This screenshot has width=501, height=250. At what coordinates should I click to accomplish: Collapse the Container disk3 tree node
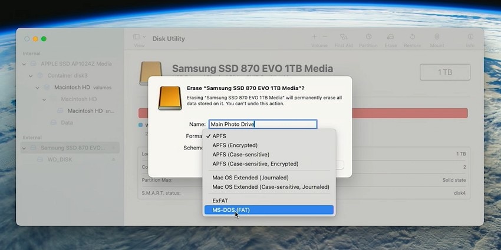(31, 76)
